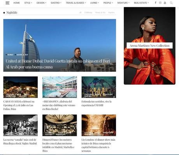This screenshot has width=179, height=155.
Task: Open the United at Home Dubai headline
Action: click(58, 64)
